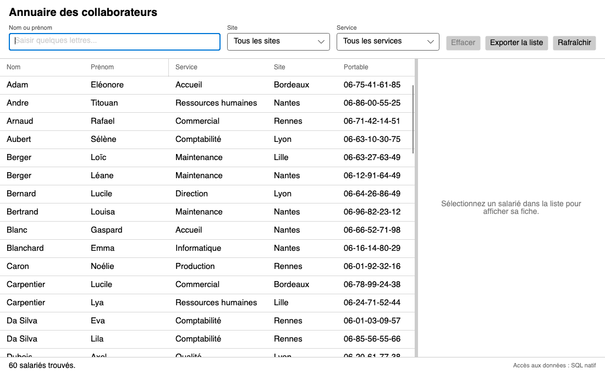Open the Site dropdown chevron

pyautogui.click(x=321, y=42)
